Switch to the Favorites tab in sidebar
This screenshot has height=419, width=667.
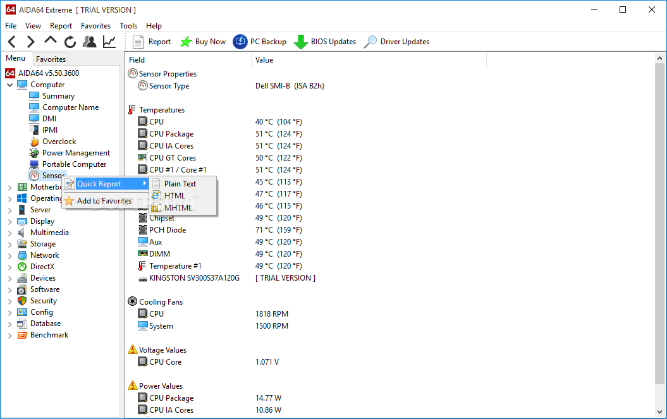tap(51, 59)
